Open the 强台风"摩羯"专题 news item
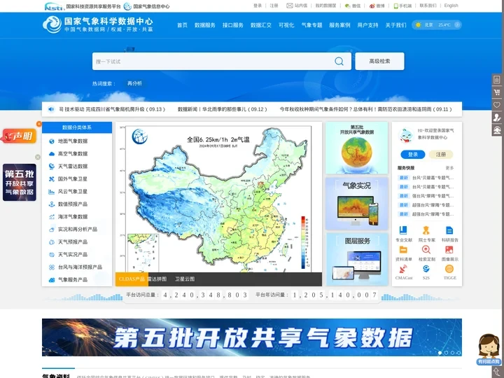The height and width of the screenshot is (378, 504). pyautogui.click(x=433, y=196)
